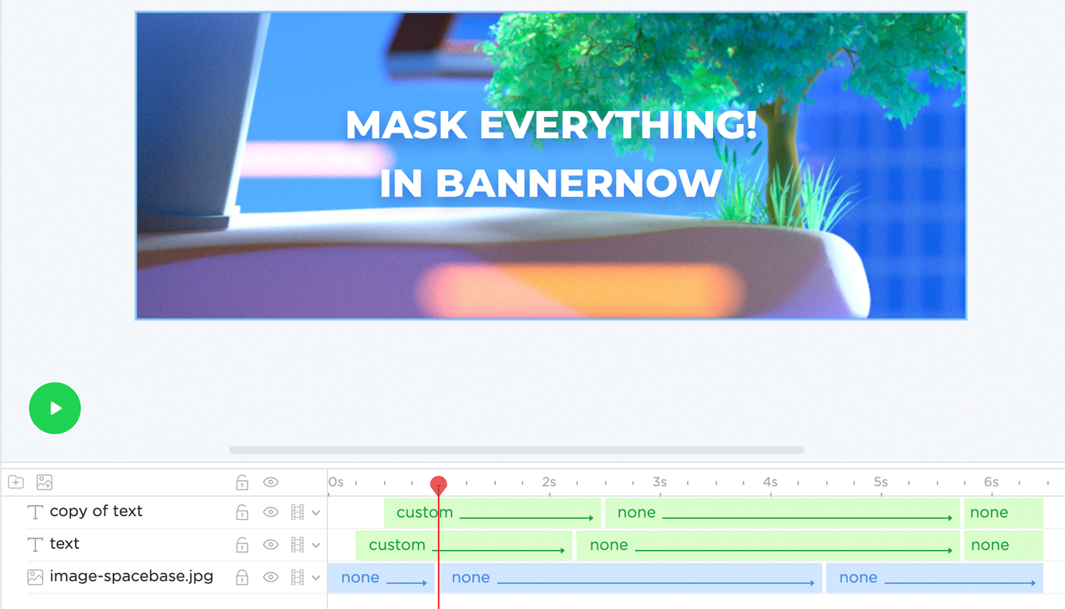The image size is (1065, 609).
Task: Toggle visibility of all layers in header
Action: pos(271,482)
